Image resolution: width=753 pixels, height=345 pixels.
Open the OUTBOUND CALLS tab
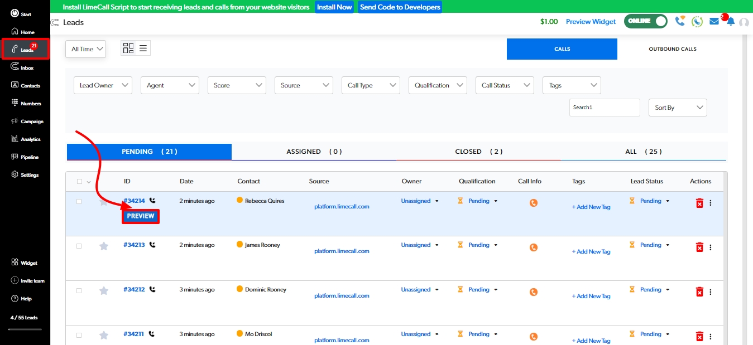click(672, 49)
